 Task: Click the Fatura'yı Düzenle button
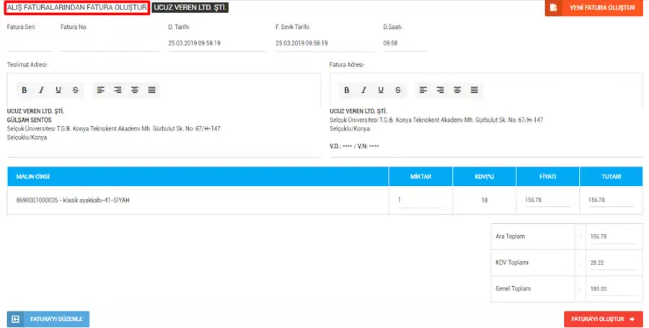click(x=48, y=319)
